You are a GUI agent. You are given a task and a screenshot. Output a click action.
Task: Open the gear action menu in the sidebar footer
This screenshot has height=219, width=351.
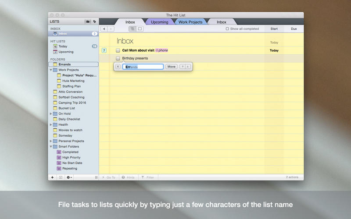[69, 177]
